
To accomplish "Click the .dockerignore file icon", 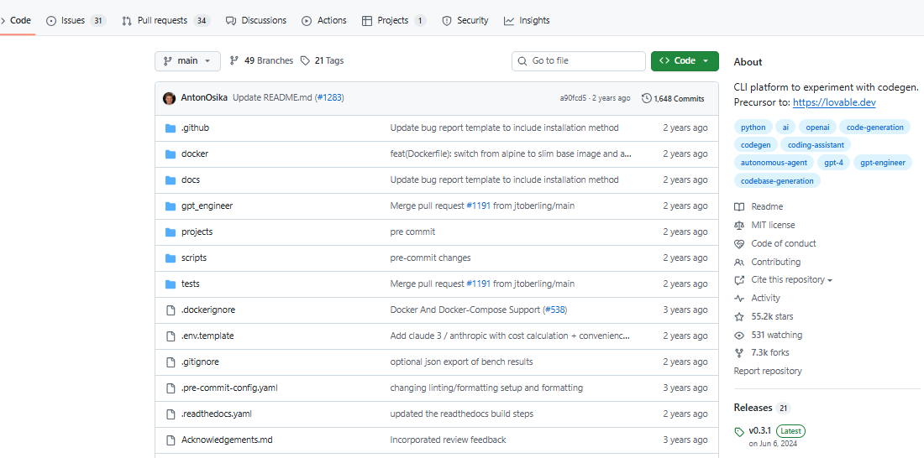I will [171, 310].
